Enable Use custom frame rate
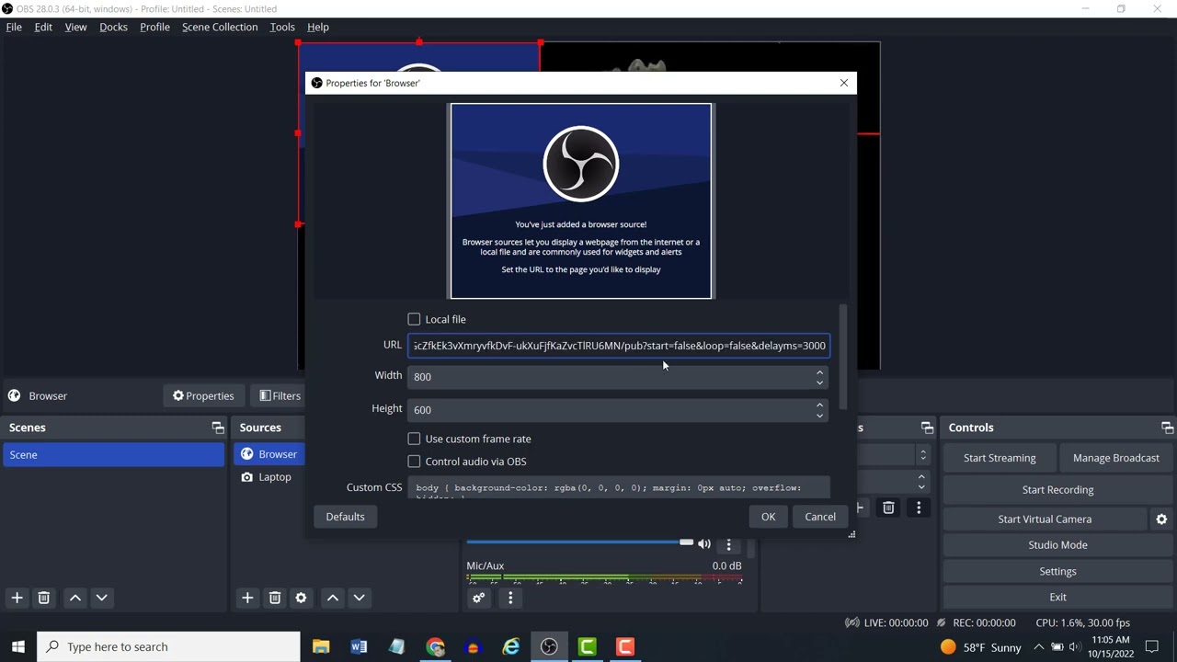This screenshot has height=662, width=1177. 414,439
